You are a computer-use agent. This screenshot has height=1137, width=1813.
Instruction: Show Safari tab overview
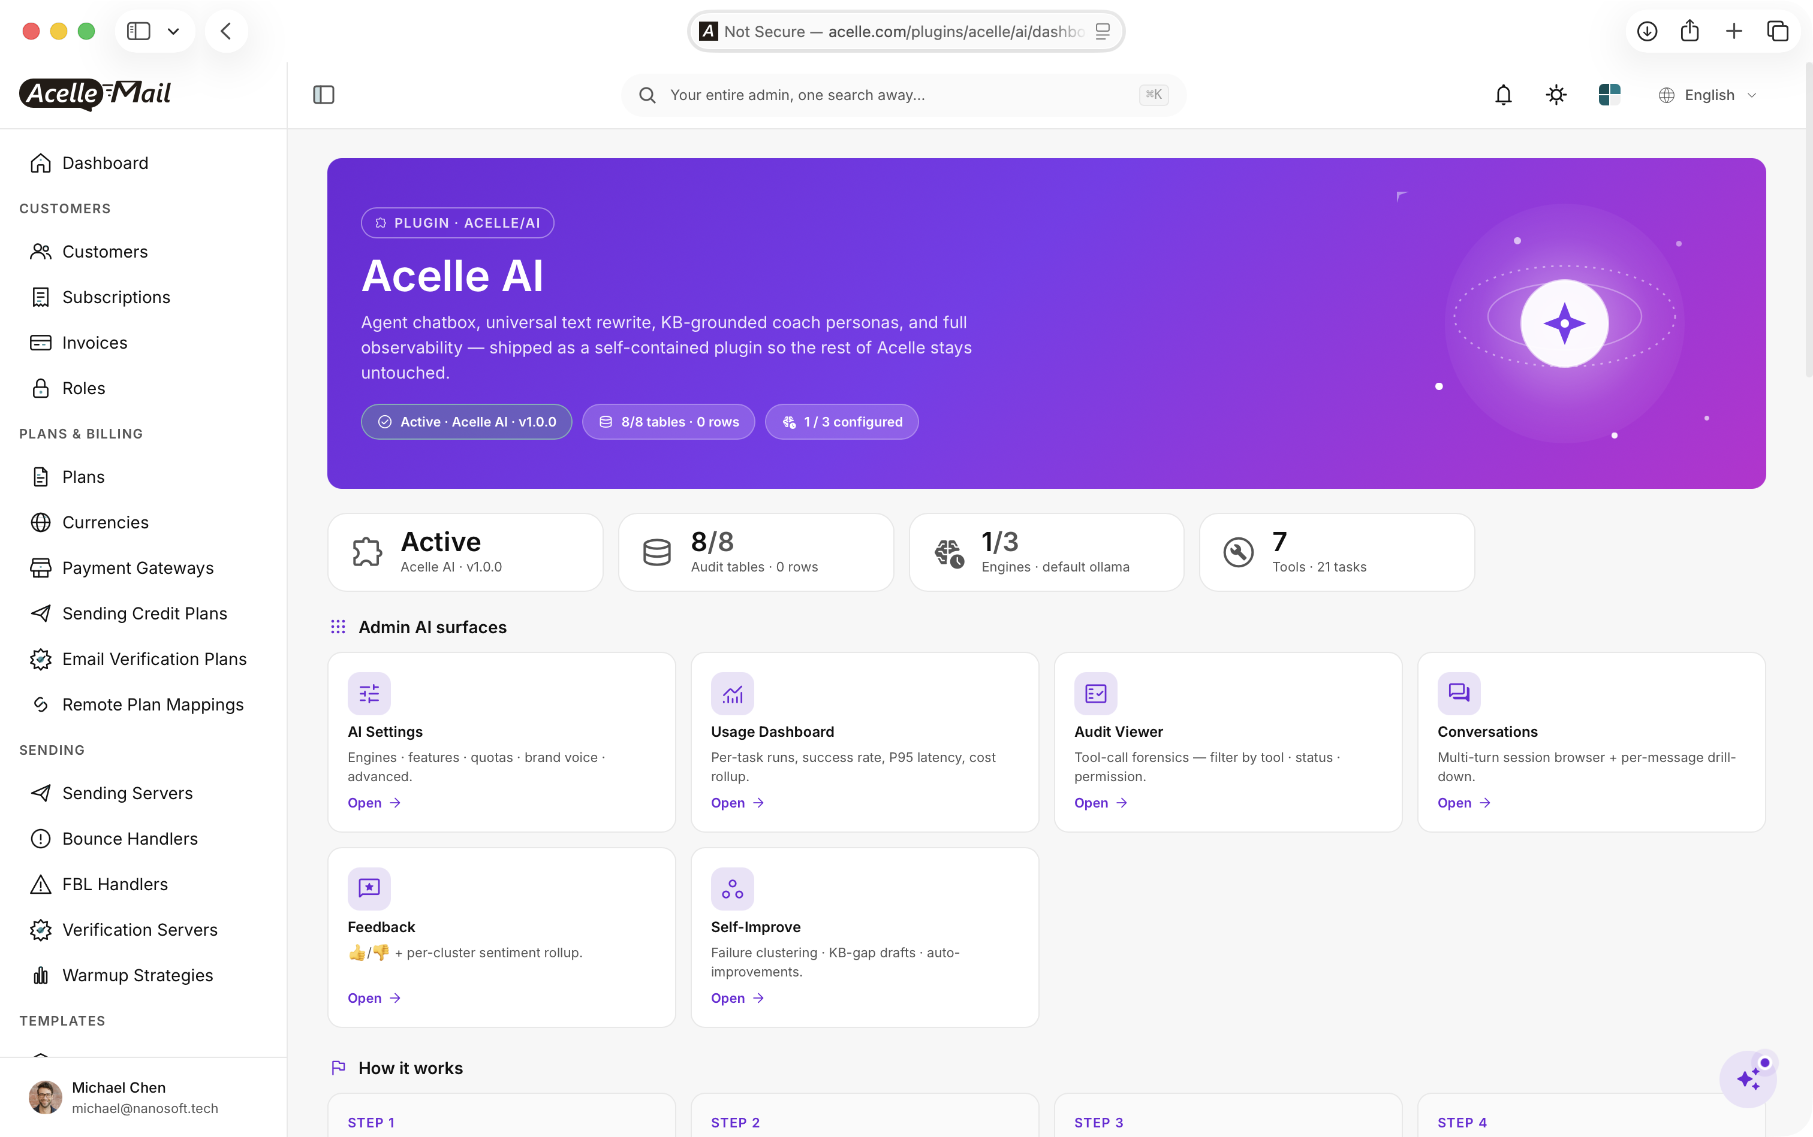(x=1778, y=31)
